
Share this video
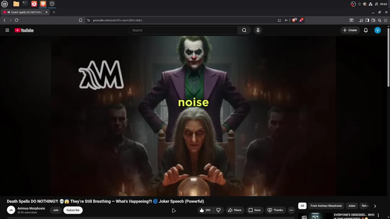pyautogui.click(x=235, y=210)
